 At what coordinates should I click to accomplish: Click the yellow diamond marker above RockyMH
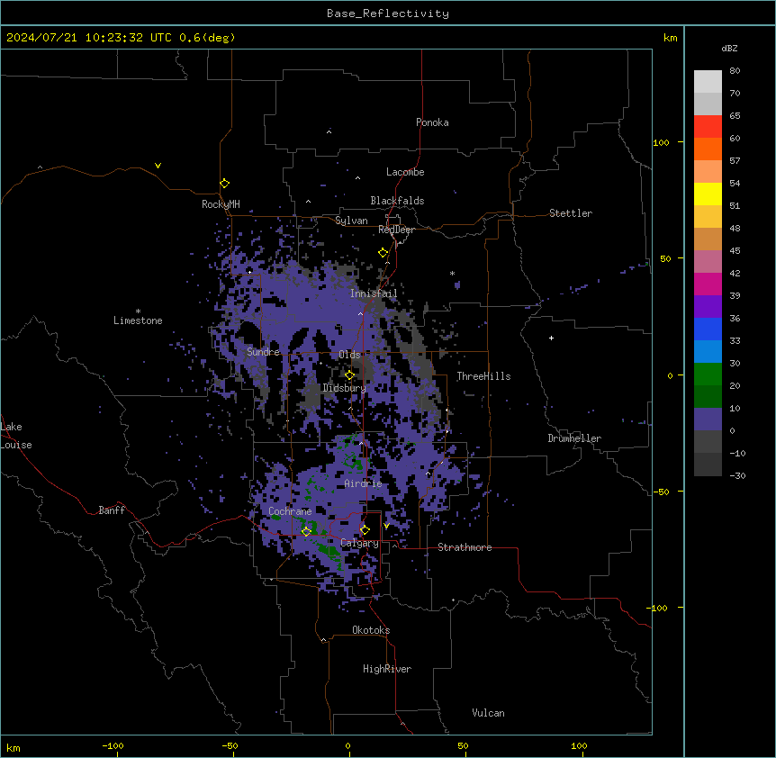[x=225, y=184]
